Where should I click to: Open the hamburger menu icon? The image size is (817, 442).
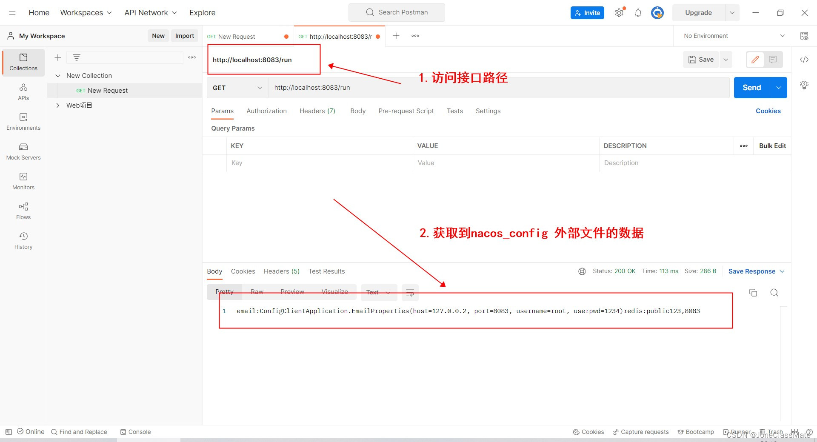pos(12,13)
